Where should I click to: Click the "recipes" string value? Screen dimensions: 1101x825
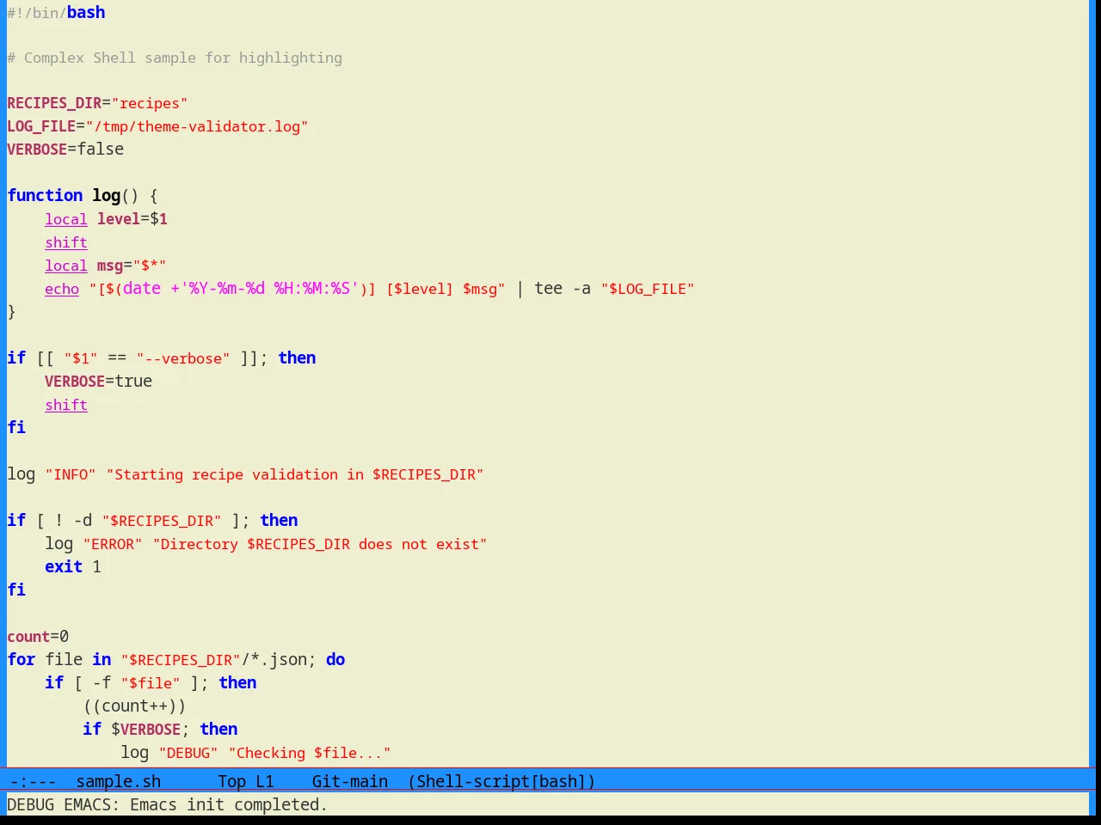(150, 103)
